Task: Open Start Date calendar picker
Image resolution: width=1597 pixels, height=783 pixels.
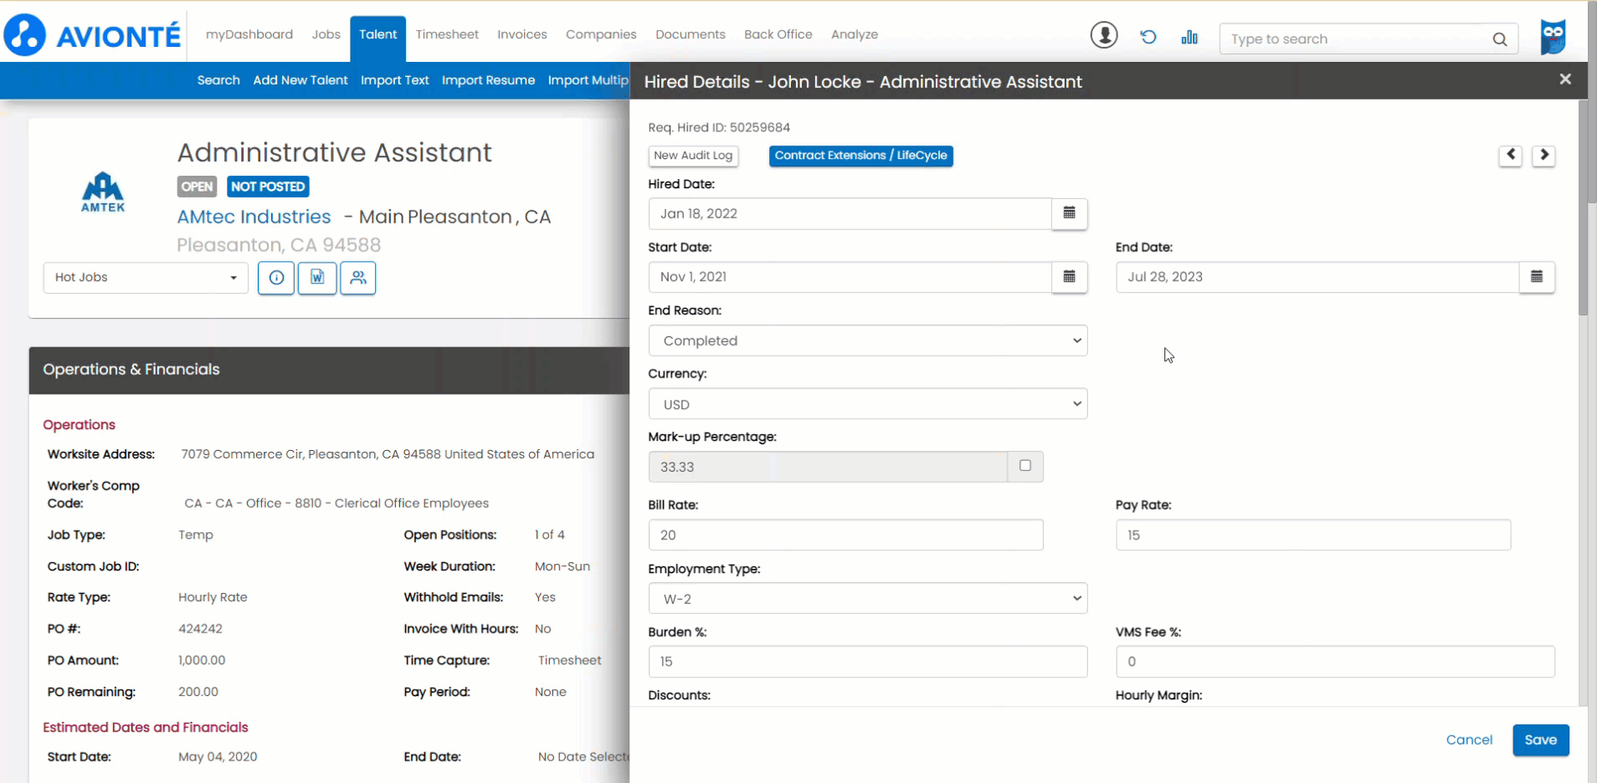Action: 1069,277
